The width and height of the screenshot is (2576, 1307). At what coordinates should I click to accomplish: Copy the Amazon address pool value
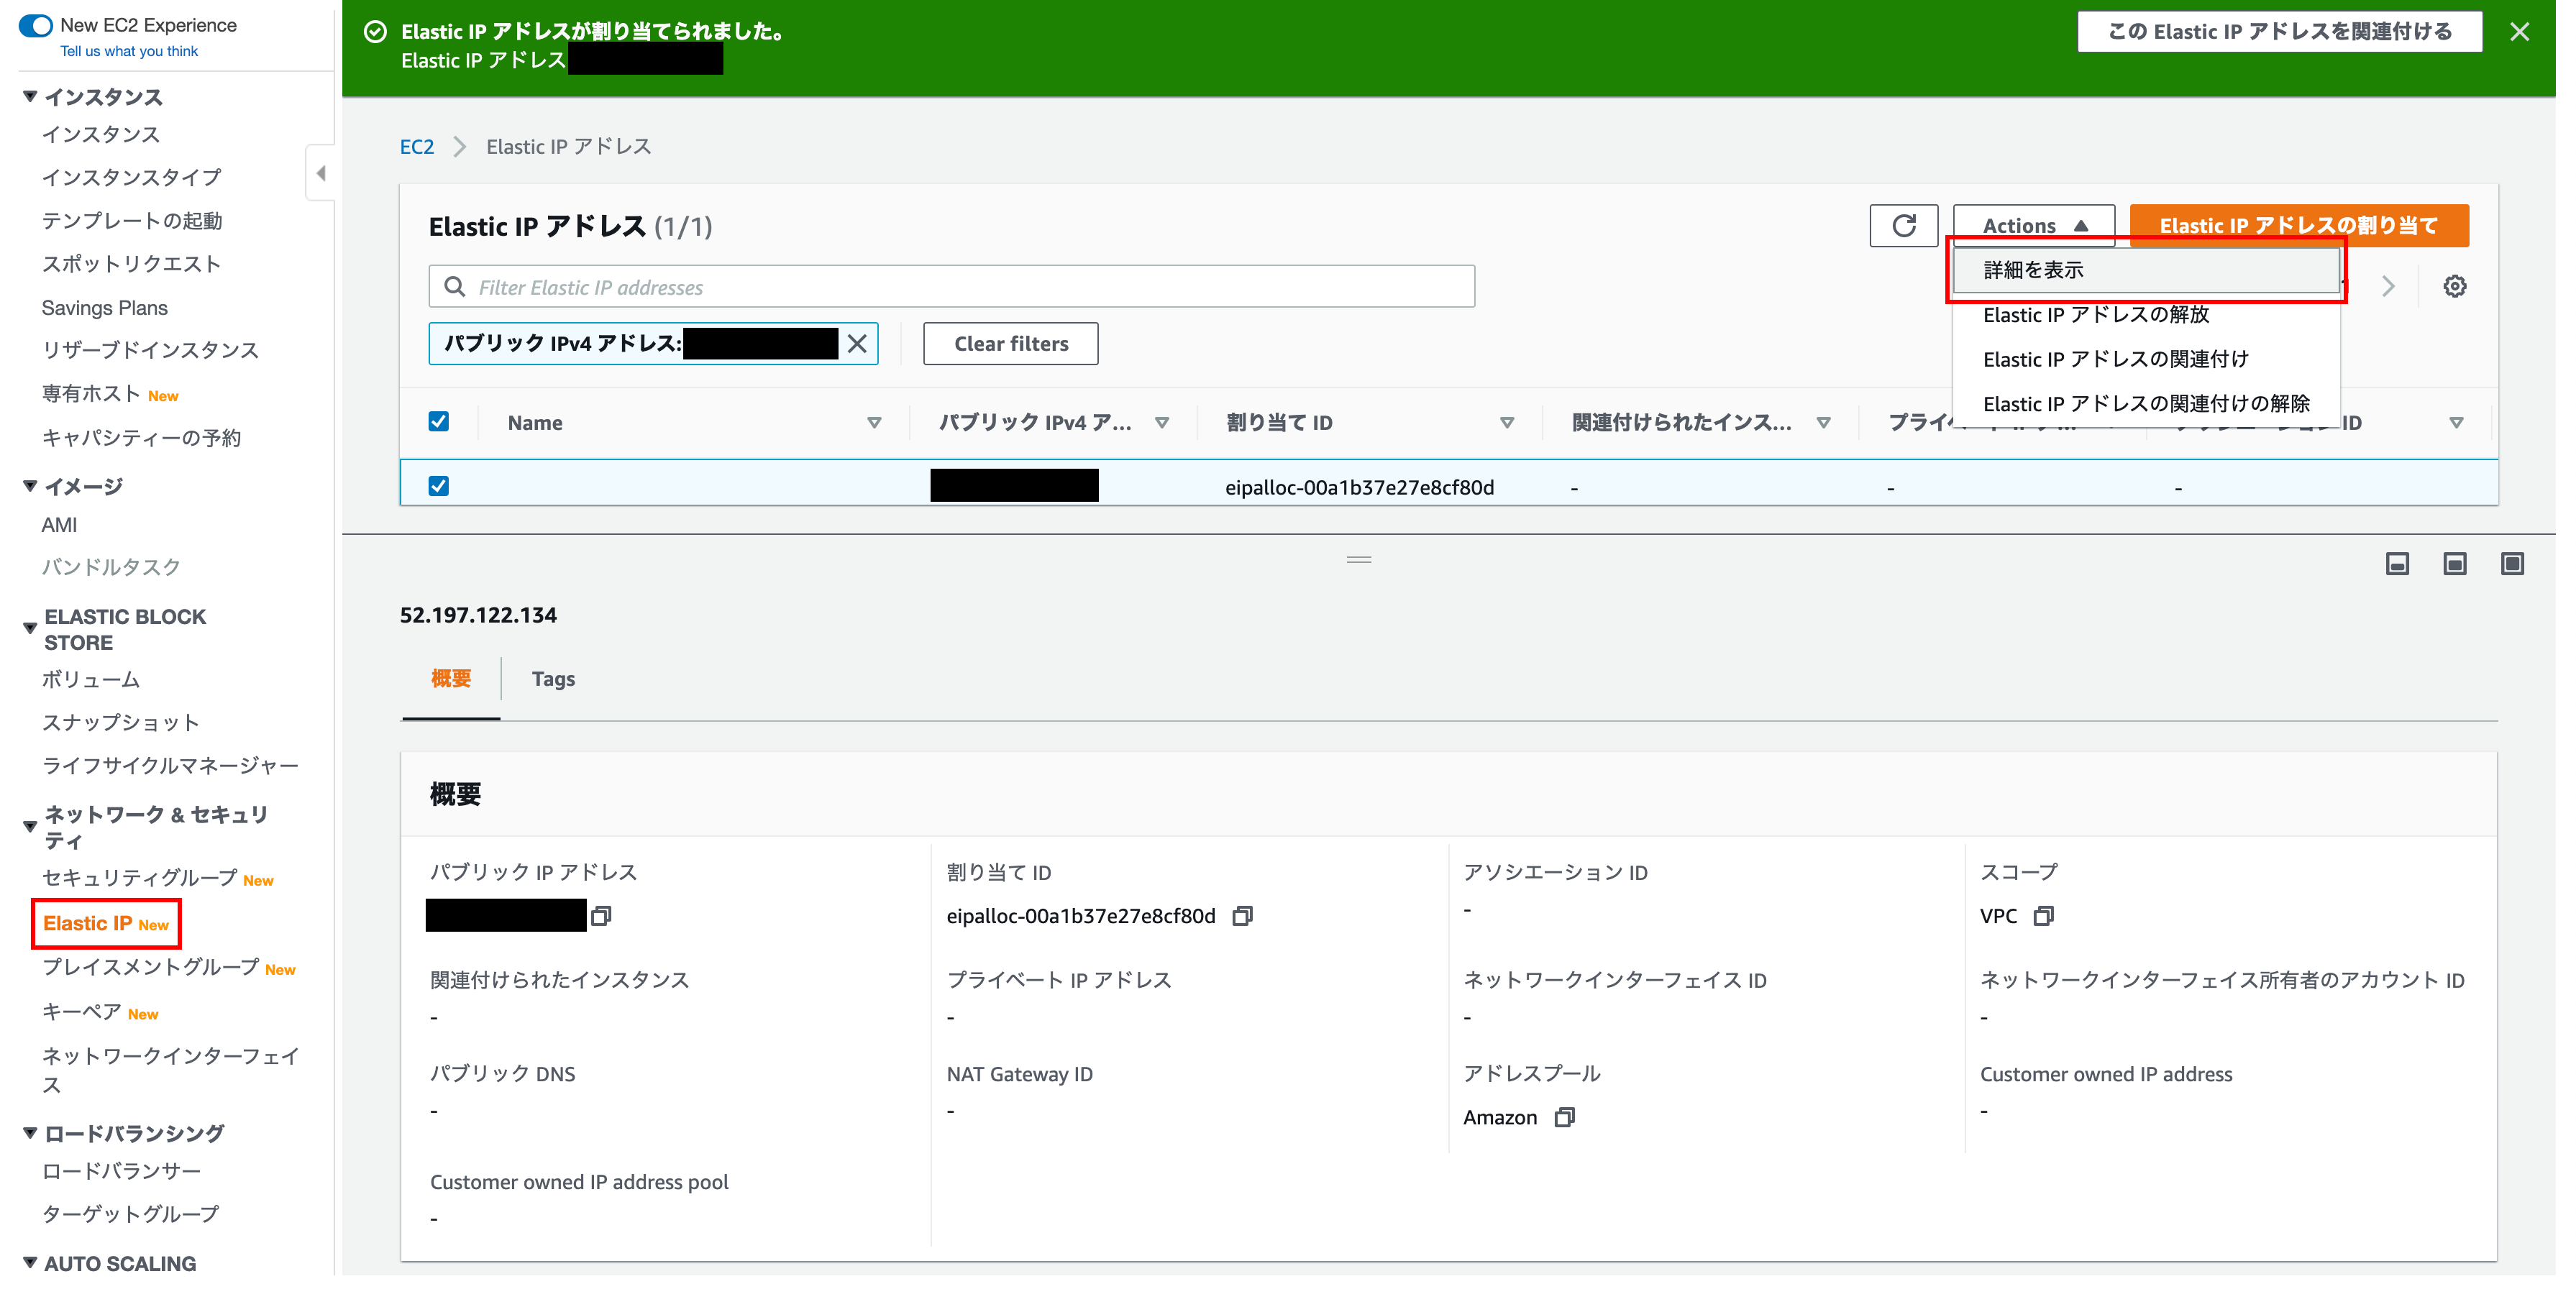[x=1564, y=1117]
